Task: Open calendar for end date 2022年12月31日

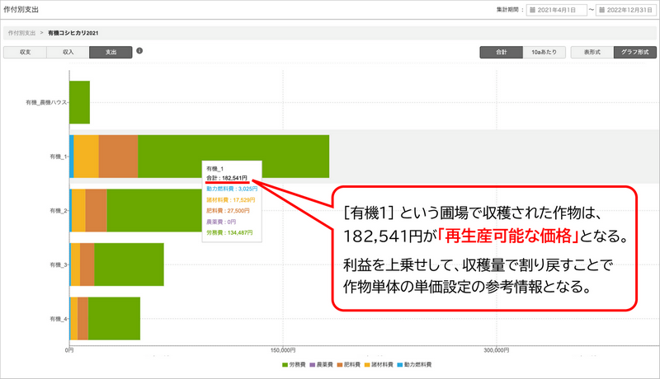Action: [x=604, y=11]
